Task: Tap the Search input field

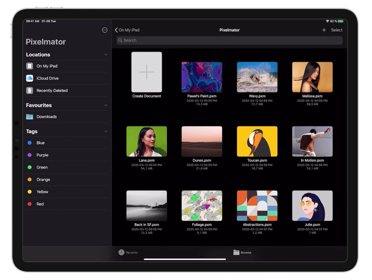Action: (x=229, y=40)
